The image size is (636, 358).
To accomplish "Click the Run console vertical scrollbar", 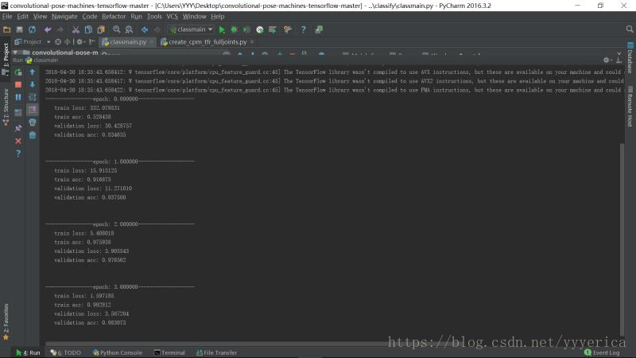I will pyautogui.click(x=622, y=239).
